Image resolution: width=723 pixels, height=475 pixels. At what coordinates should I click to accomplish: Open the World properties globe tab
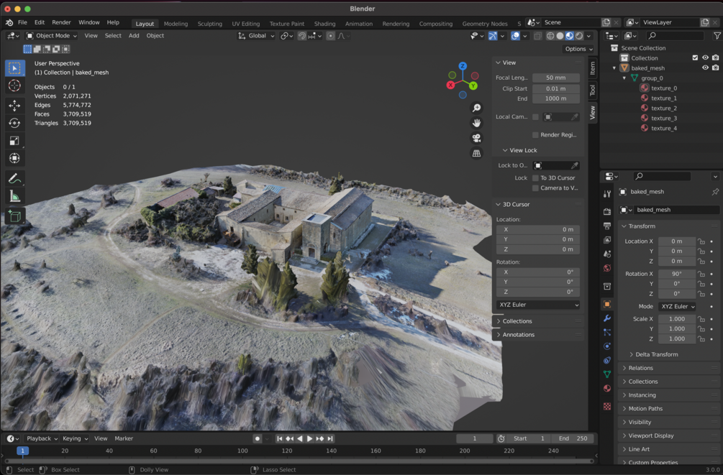pyautogui.click(x=607, y=268)
